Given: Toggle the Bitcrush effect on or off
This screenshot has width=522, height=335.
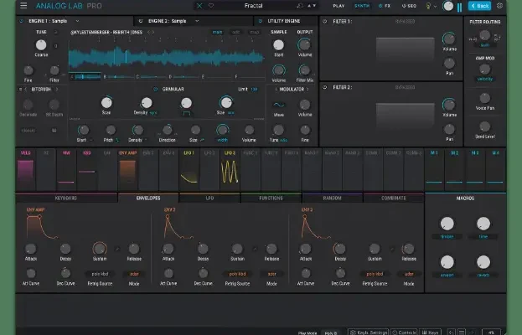Looking at the screenshot, I should point(22,88).
